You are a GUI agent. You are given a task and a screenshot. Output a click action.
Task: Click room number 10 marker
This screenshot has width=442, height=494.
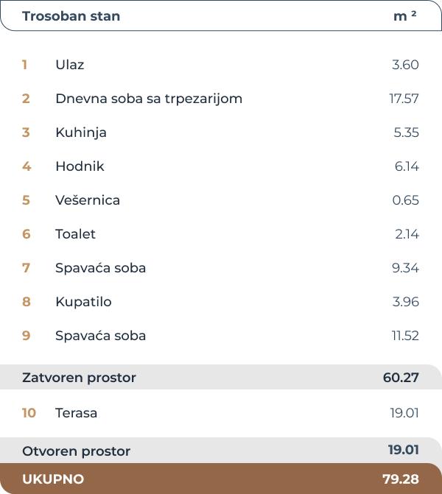coord(29,413)
